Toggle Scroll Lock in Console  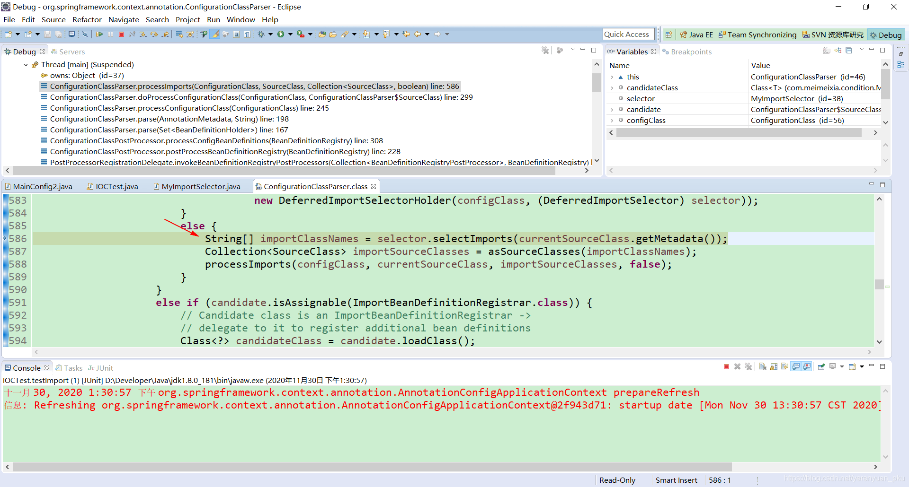774,366
